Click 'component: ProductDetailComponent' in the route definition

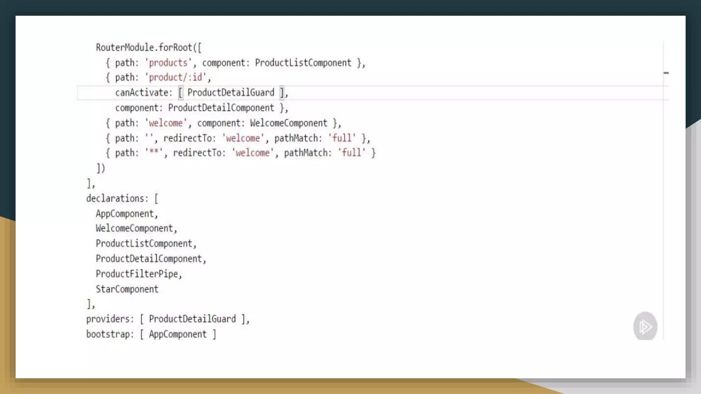tap(194, 108)
